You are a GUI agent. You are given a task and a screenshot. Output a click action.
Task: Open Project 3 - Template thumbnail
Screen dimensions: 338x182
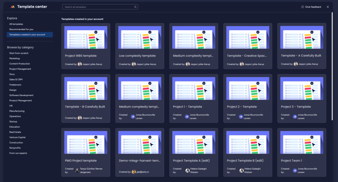[302, 88]
